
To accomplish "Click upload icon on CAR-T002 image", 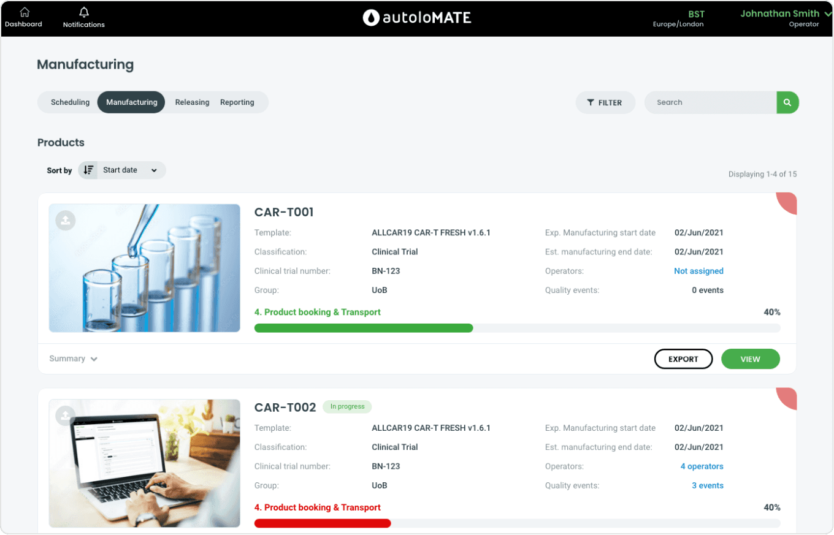I will pyautogui.click(x=65, y=415).
